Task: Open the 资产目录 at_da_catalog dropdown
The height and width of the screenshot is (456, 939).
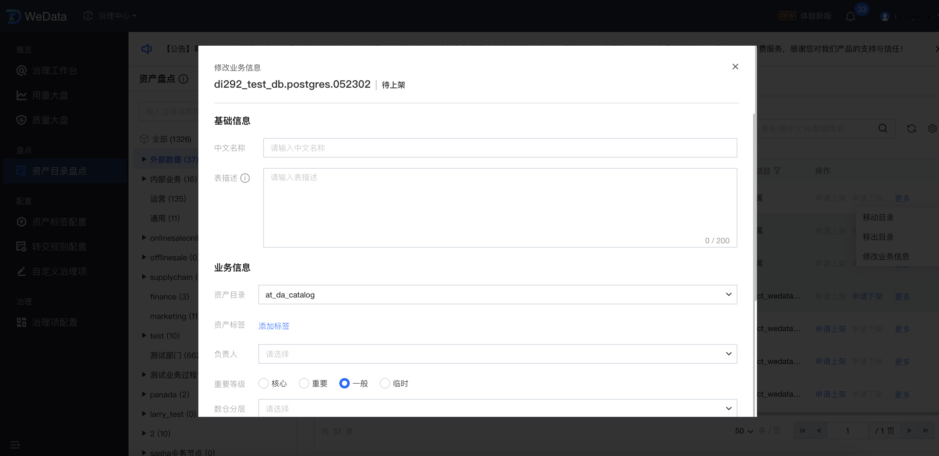Action: [497, 295]
